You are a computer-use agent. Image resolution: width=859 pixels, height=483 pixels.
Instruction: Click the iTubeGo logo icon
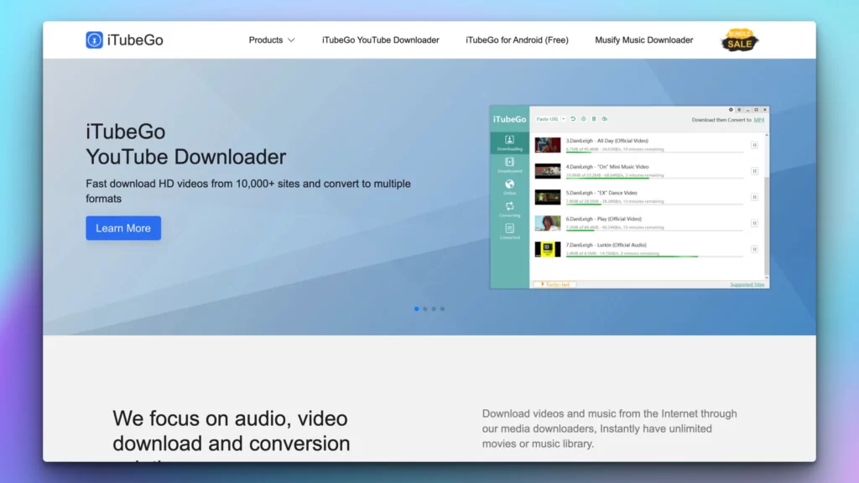point(94,40)
